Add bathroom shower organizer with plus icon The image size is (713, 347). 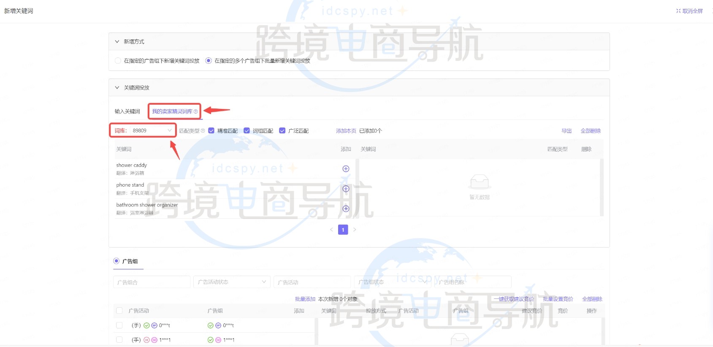346,209
